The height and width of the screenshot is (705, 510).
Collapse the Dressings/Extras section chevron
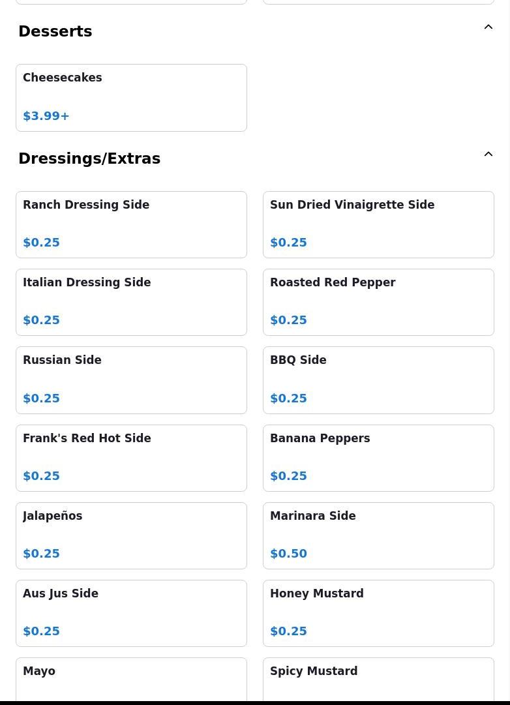[x=488, y=154]
